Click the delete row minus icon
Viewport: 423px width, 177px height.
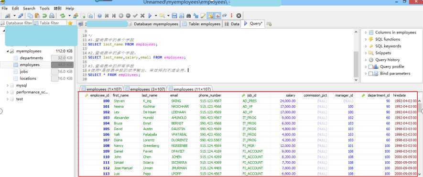coord(128,16)
